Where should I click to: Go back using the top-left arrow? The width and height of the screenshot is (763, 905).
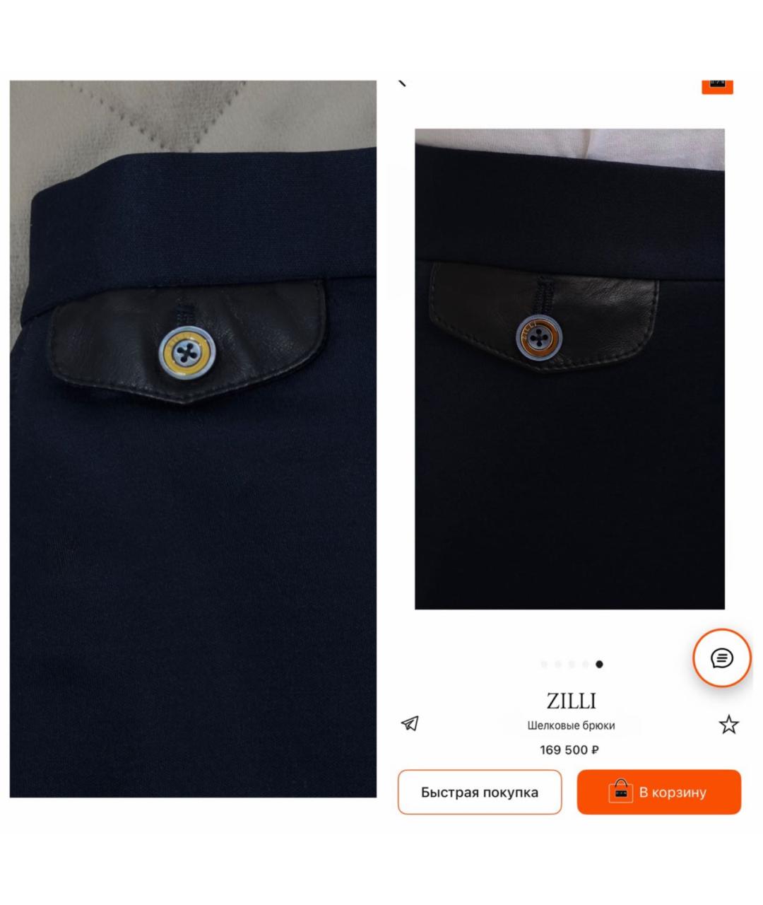point(403,83)
